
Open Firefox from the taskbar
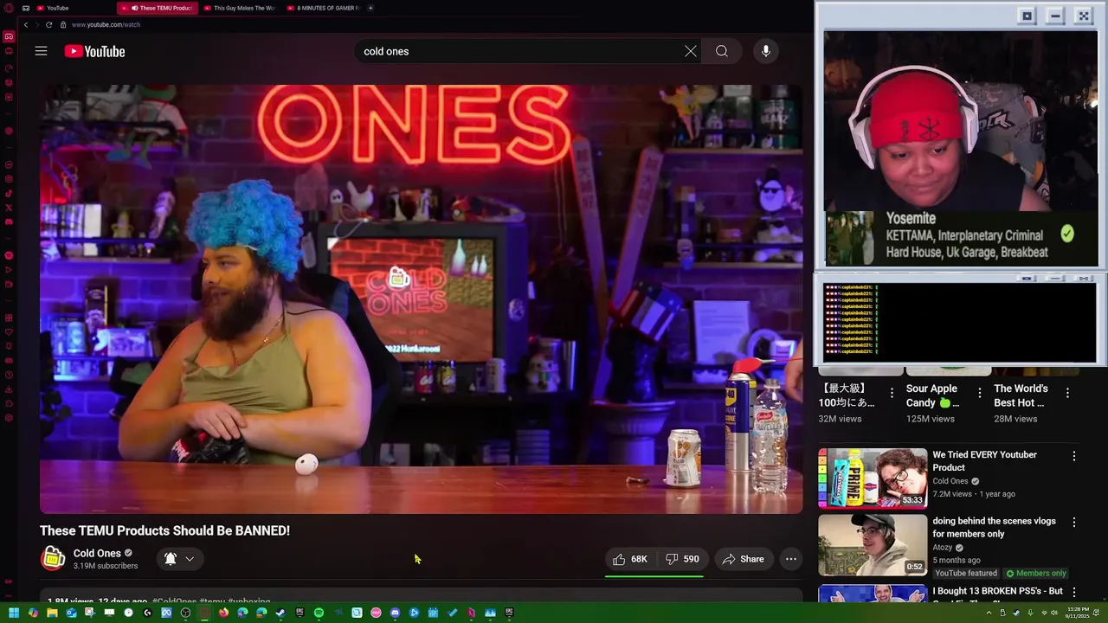click(223, 613)
